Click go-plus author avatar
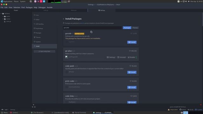Screen dimensions: 203x114 pos(67,57)
